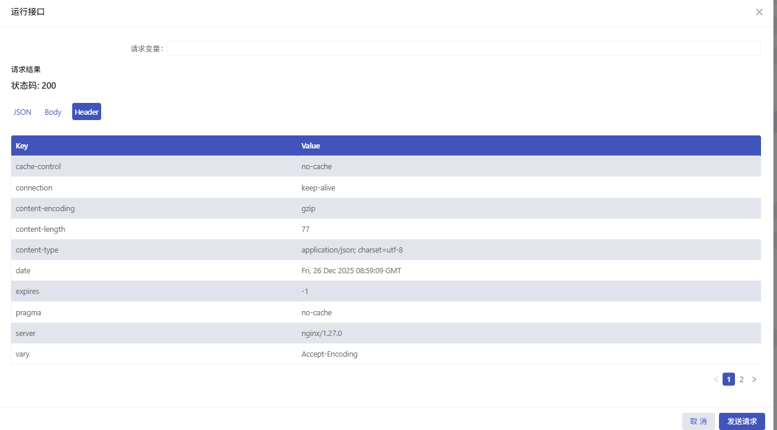This screenshot has width=777, height=430.
Task: Click the Value column header
Action: pos(311,146)
